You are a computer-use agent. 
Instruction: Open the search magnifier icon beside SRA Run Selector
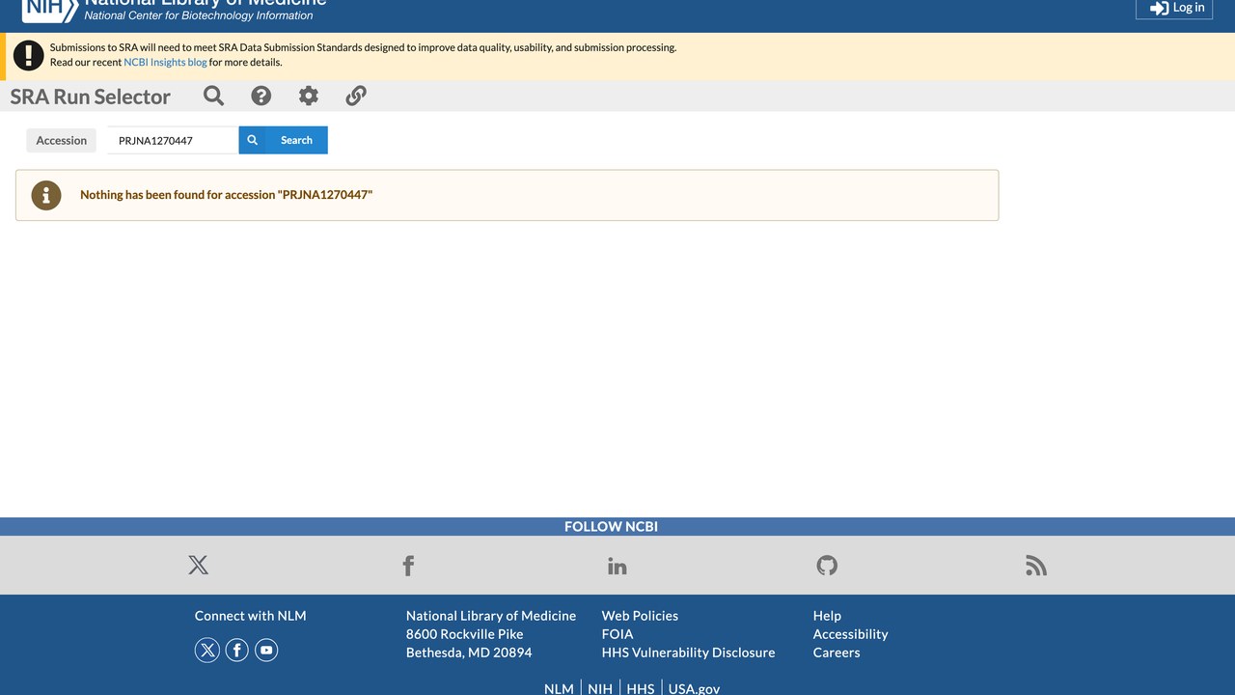pyautogui.click(x=214, y=96)
